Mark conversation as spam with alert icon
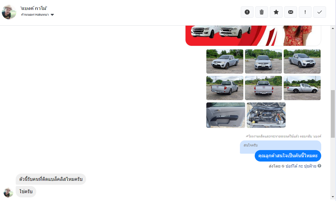 tap(247, 12)
